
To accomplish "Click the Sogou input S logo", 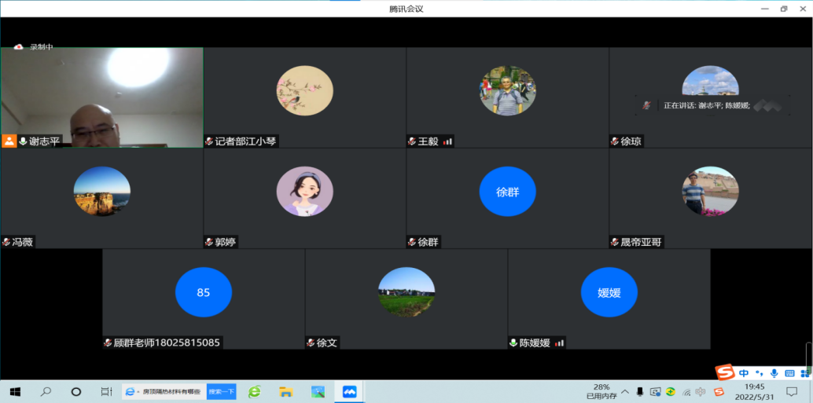I will (724, 372).
